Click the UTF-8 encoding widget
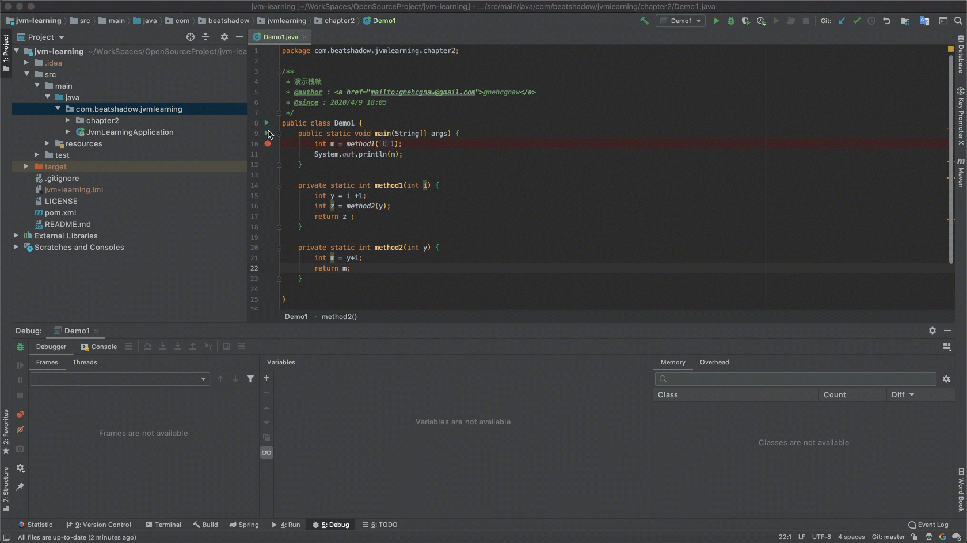967x543 pixels. (x=821, y=537)
